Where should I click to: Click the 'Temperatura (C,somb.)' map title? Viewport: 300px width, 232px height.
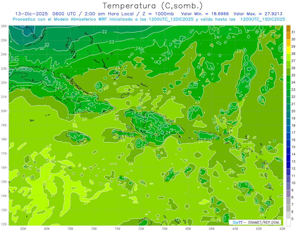point(153,6)
